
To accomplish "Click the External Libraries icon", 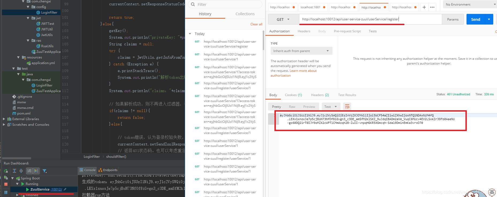I will 9,119.
